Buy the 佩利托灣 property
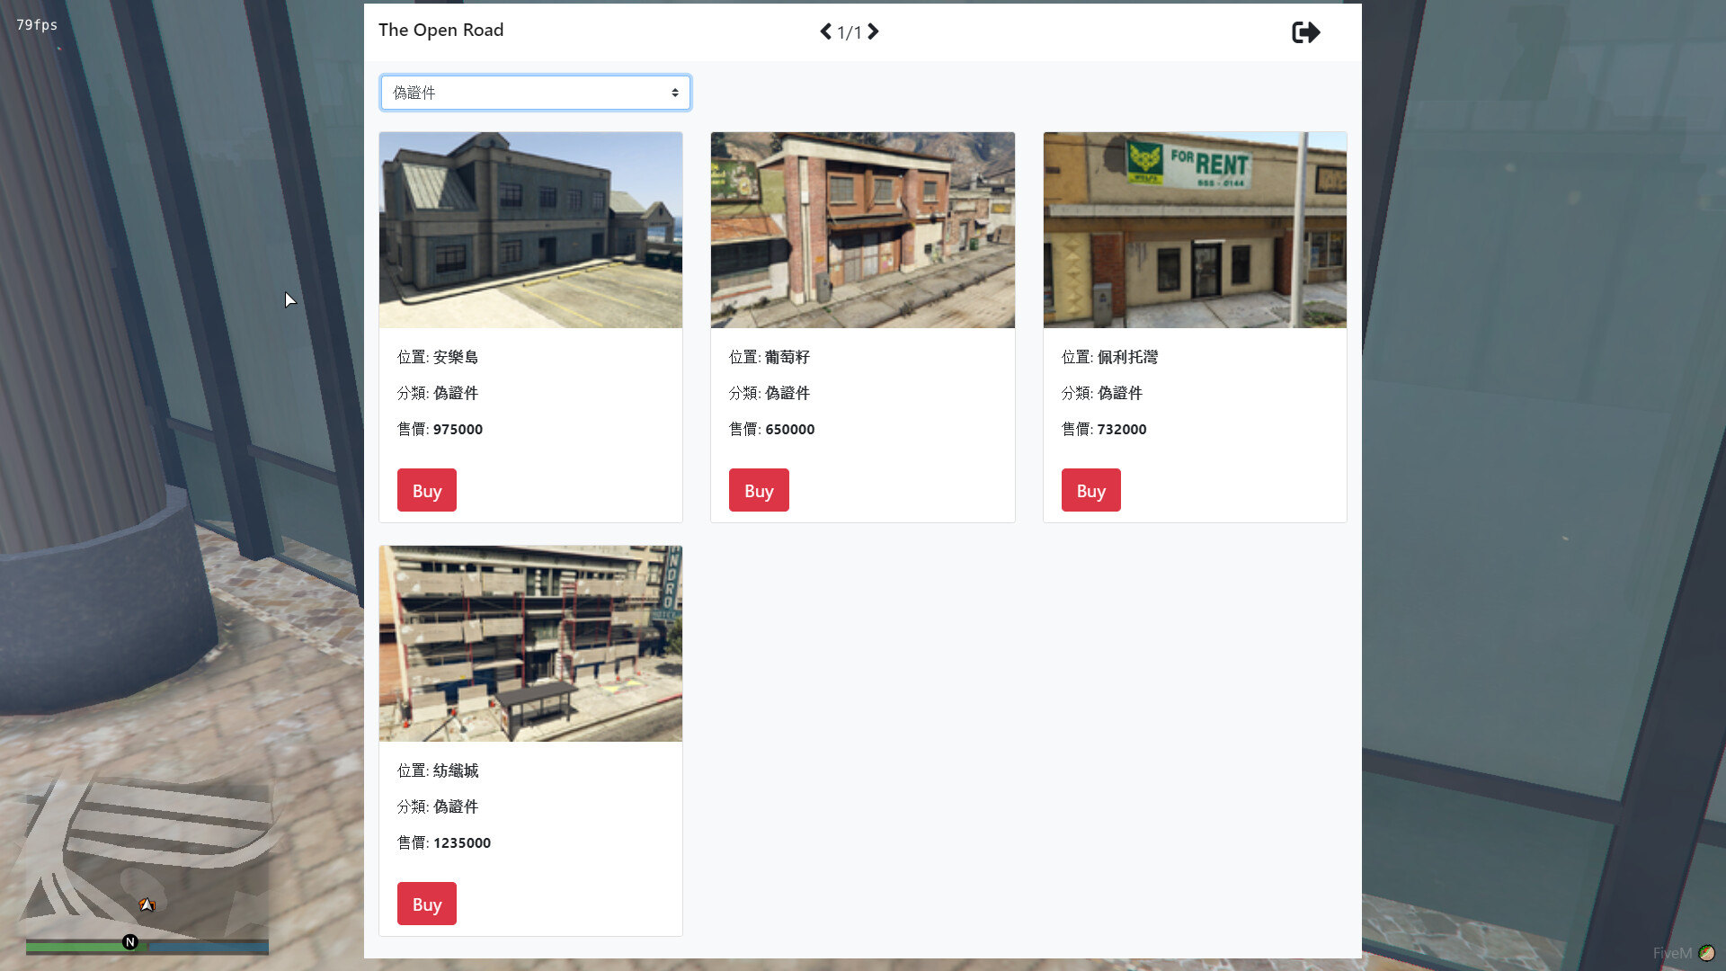 [x=1090, y=490]
